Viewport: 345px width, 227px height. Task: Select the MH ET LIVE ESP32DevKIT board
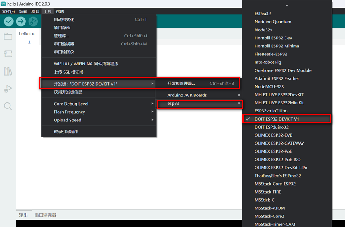(x=287, y=95)
